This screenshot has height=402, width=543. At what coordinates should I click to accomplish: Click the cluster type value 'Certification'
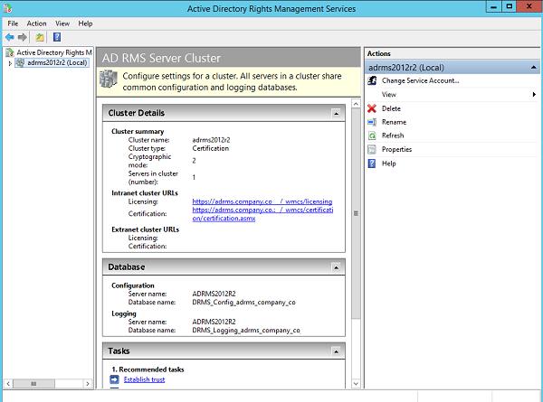[x=211, y=148]
